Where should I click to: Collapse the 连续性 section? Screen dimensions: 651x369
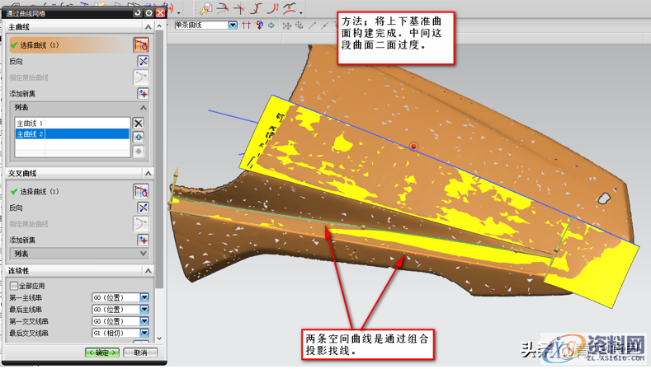(148, 270)
